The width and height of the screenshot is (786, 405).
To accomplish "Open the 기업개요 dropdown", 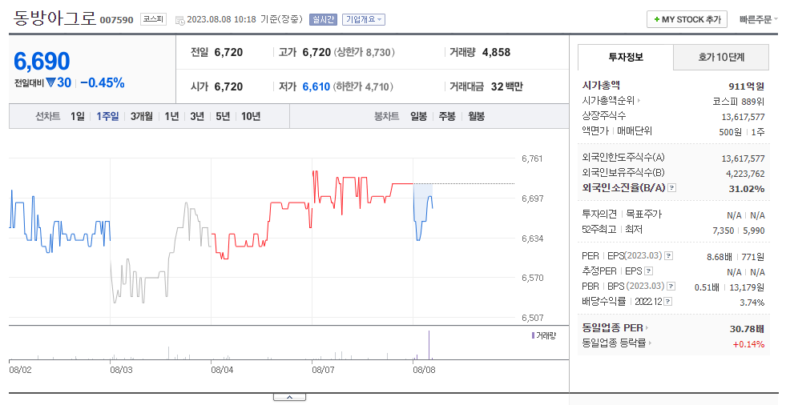I will [x=364, y=19].
